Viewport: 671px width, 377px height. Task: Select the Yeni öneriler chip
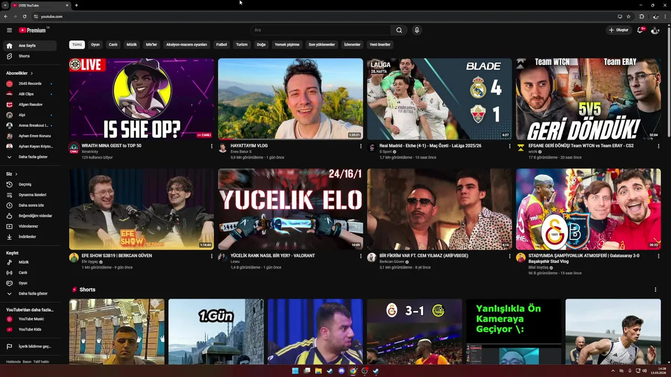380,45
